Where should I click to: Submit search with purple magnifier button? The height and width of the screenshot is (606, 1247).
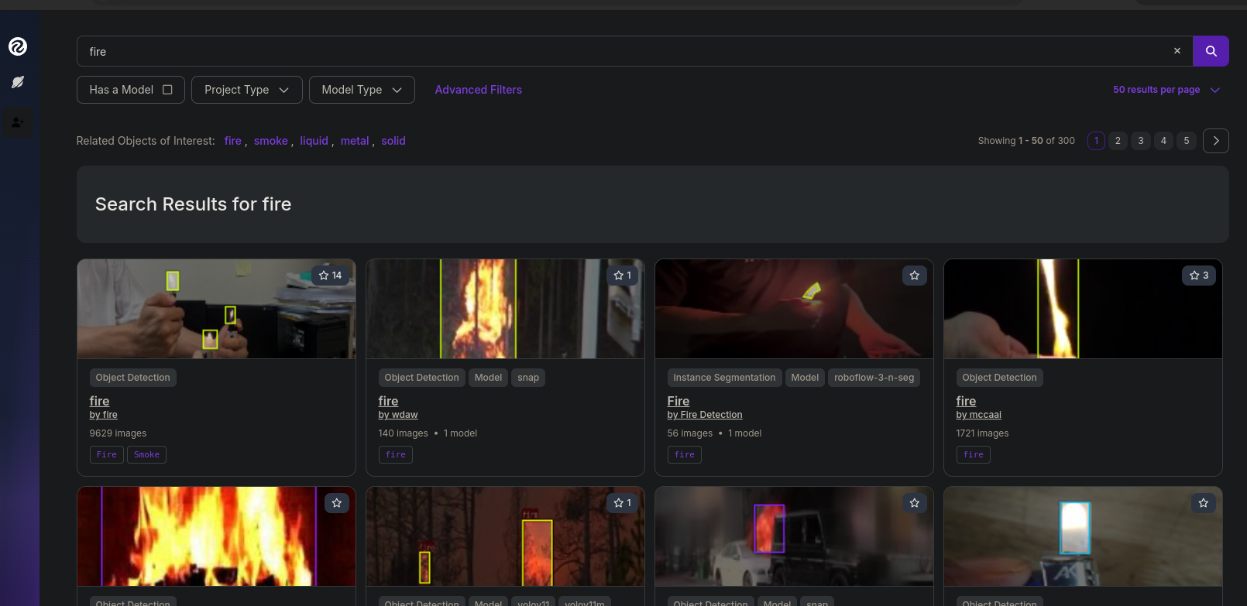1211,51
